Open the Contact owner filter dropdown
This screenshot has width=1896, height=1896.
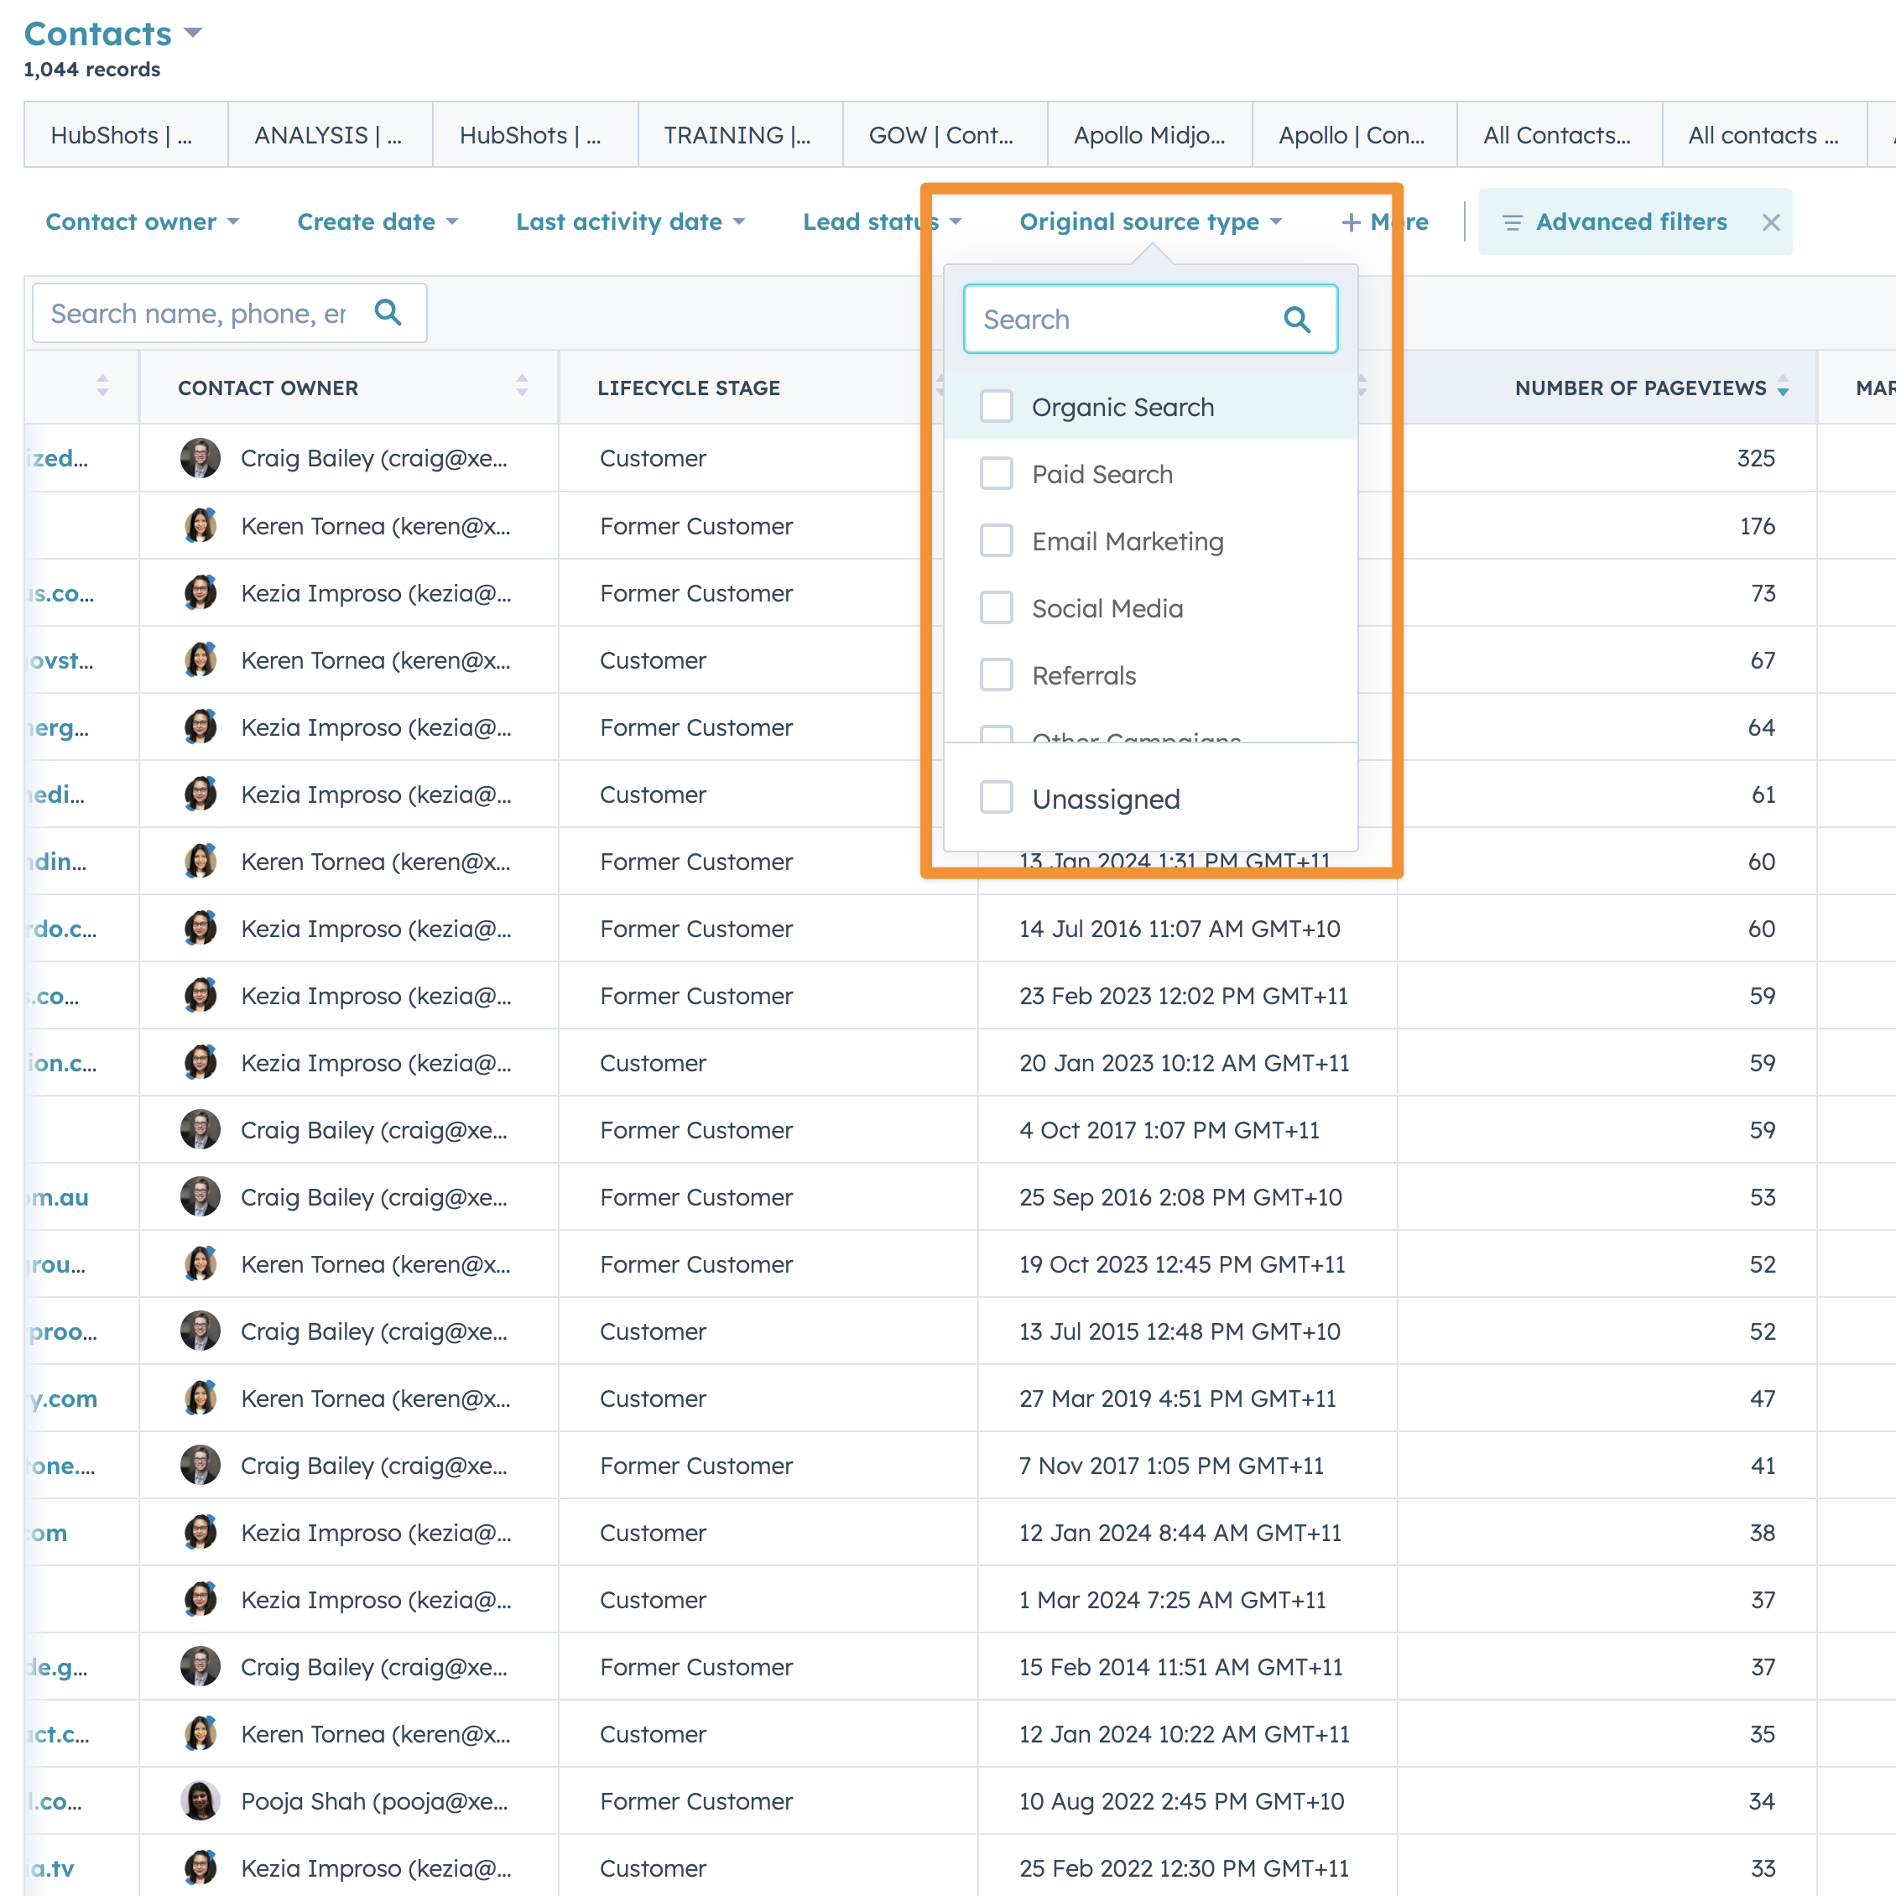(143, 223)
